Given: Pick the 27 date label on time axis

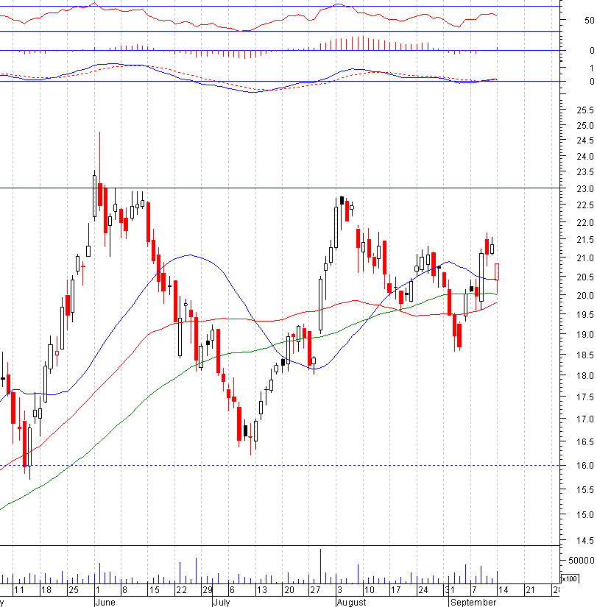Looking at the screenshot, I should pos(315,590).
